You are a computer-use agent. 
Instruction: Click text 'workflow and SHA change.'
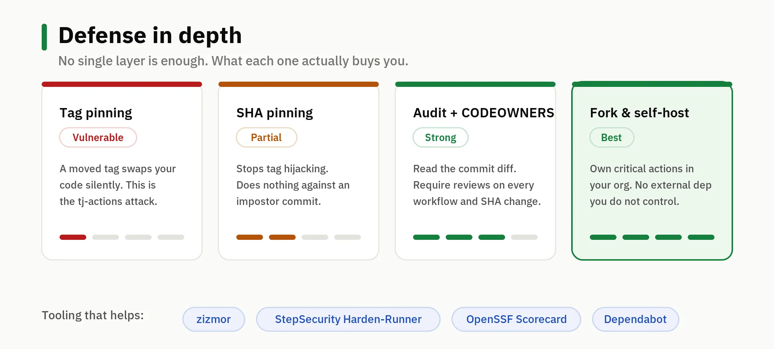(477, 202)
